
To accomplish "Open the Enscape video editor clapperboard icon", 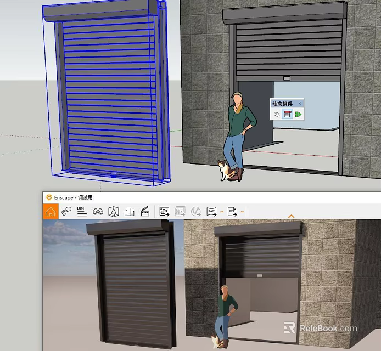I will pyautogui.click(x=145, y=212).
